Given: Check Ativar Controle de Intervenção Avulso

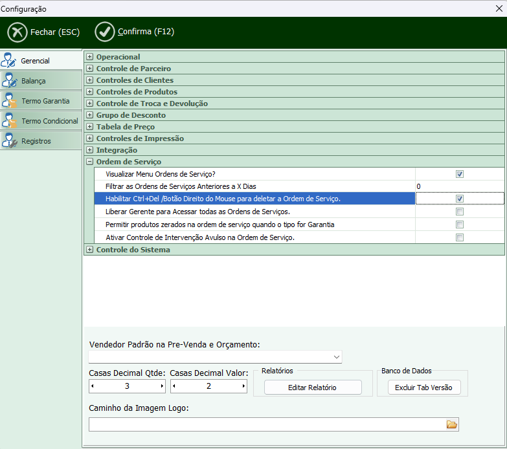Looking at the screenshot, I should [460, 237].
